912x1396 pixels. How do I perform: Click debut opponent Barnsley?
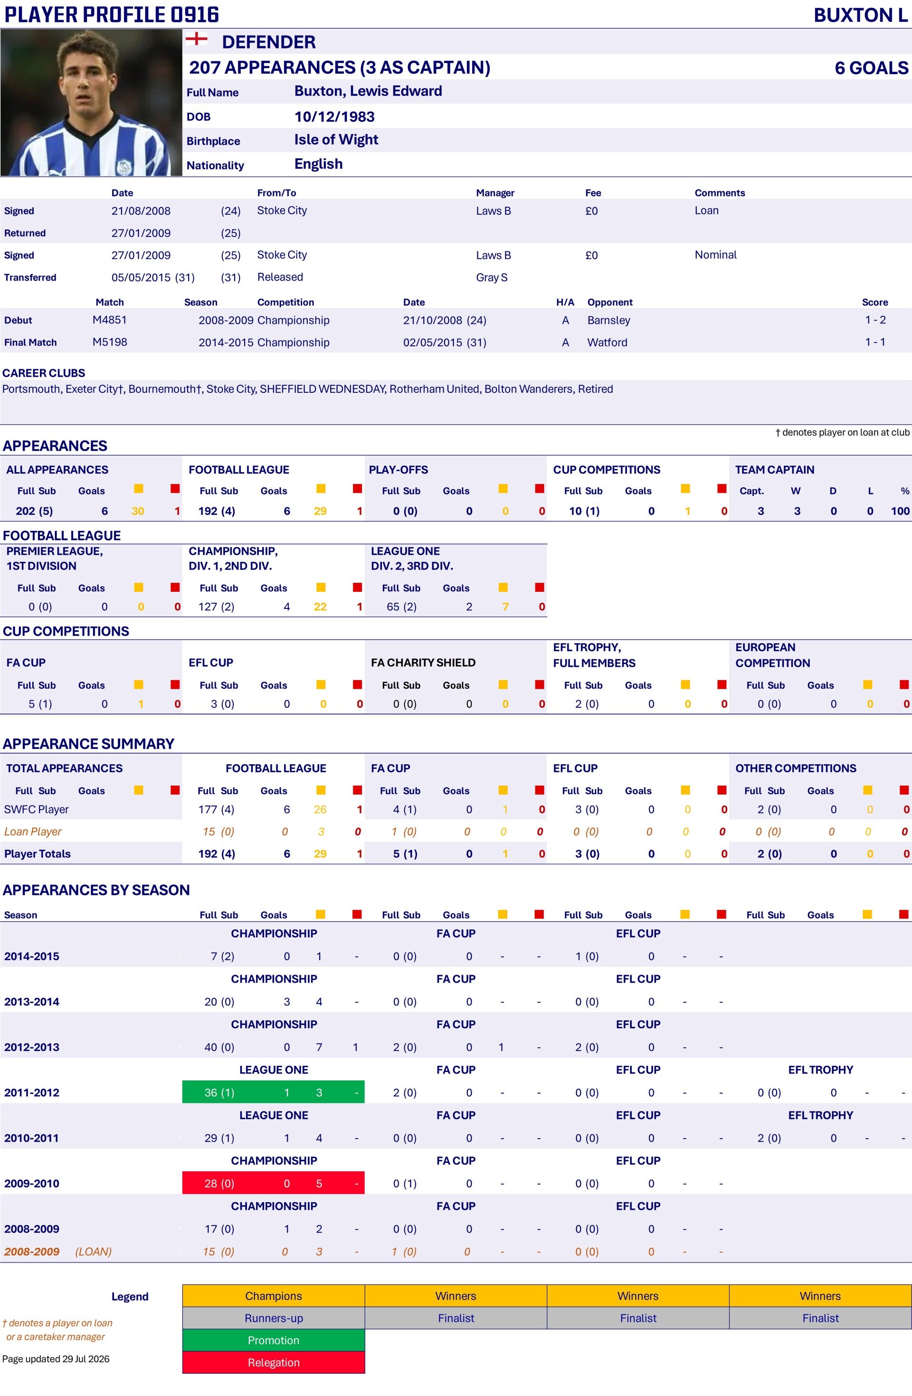609,320
